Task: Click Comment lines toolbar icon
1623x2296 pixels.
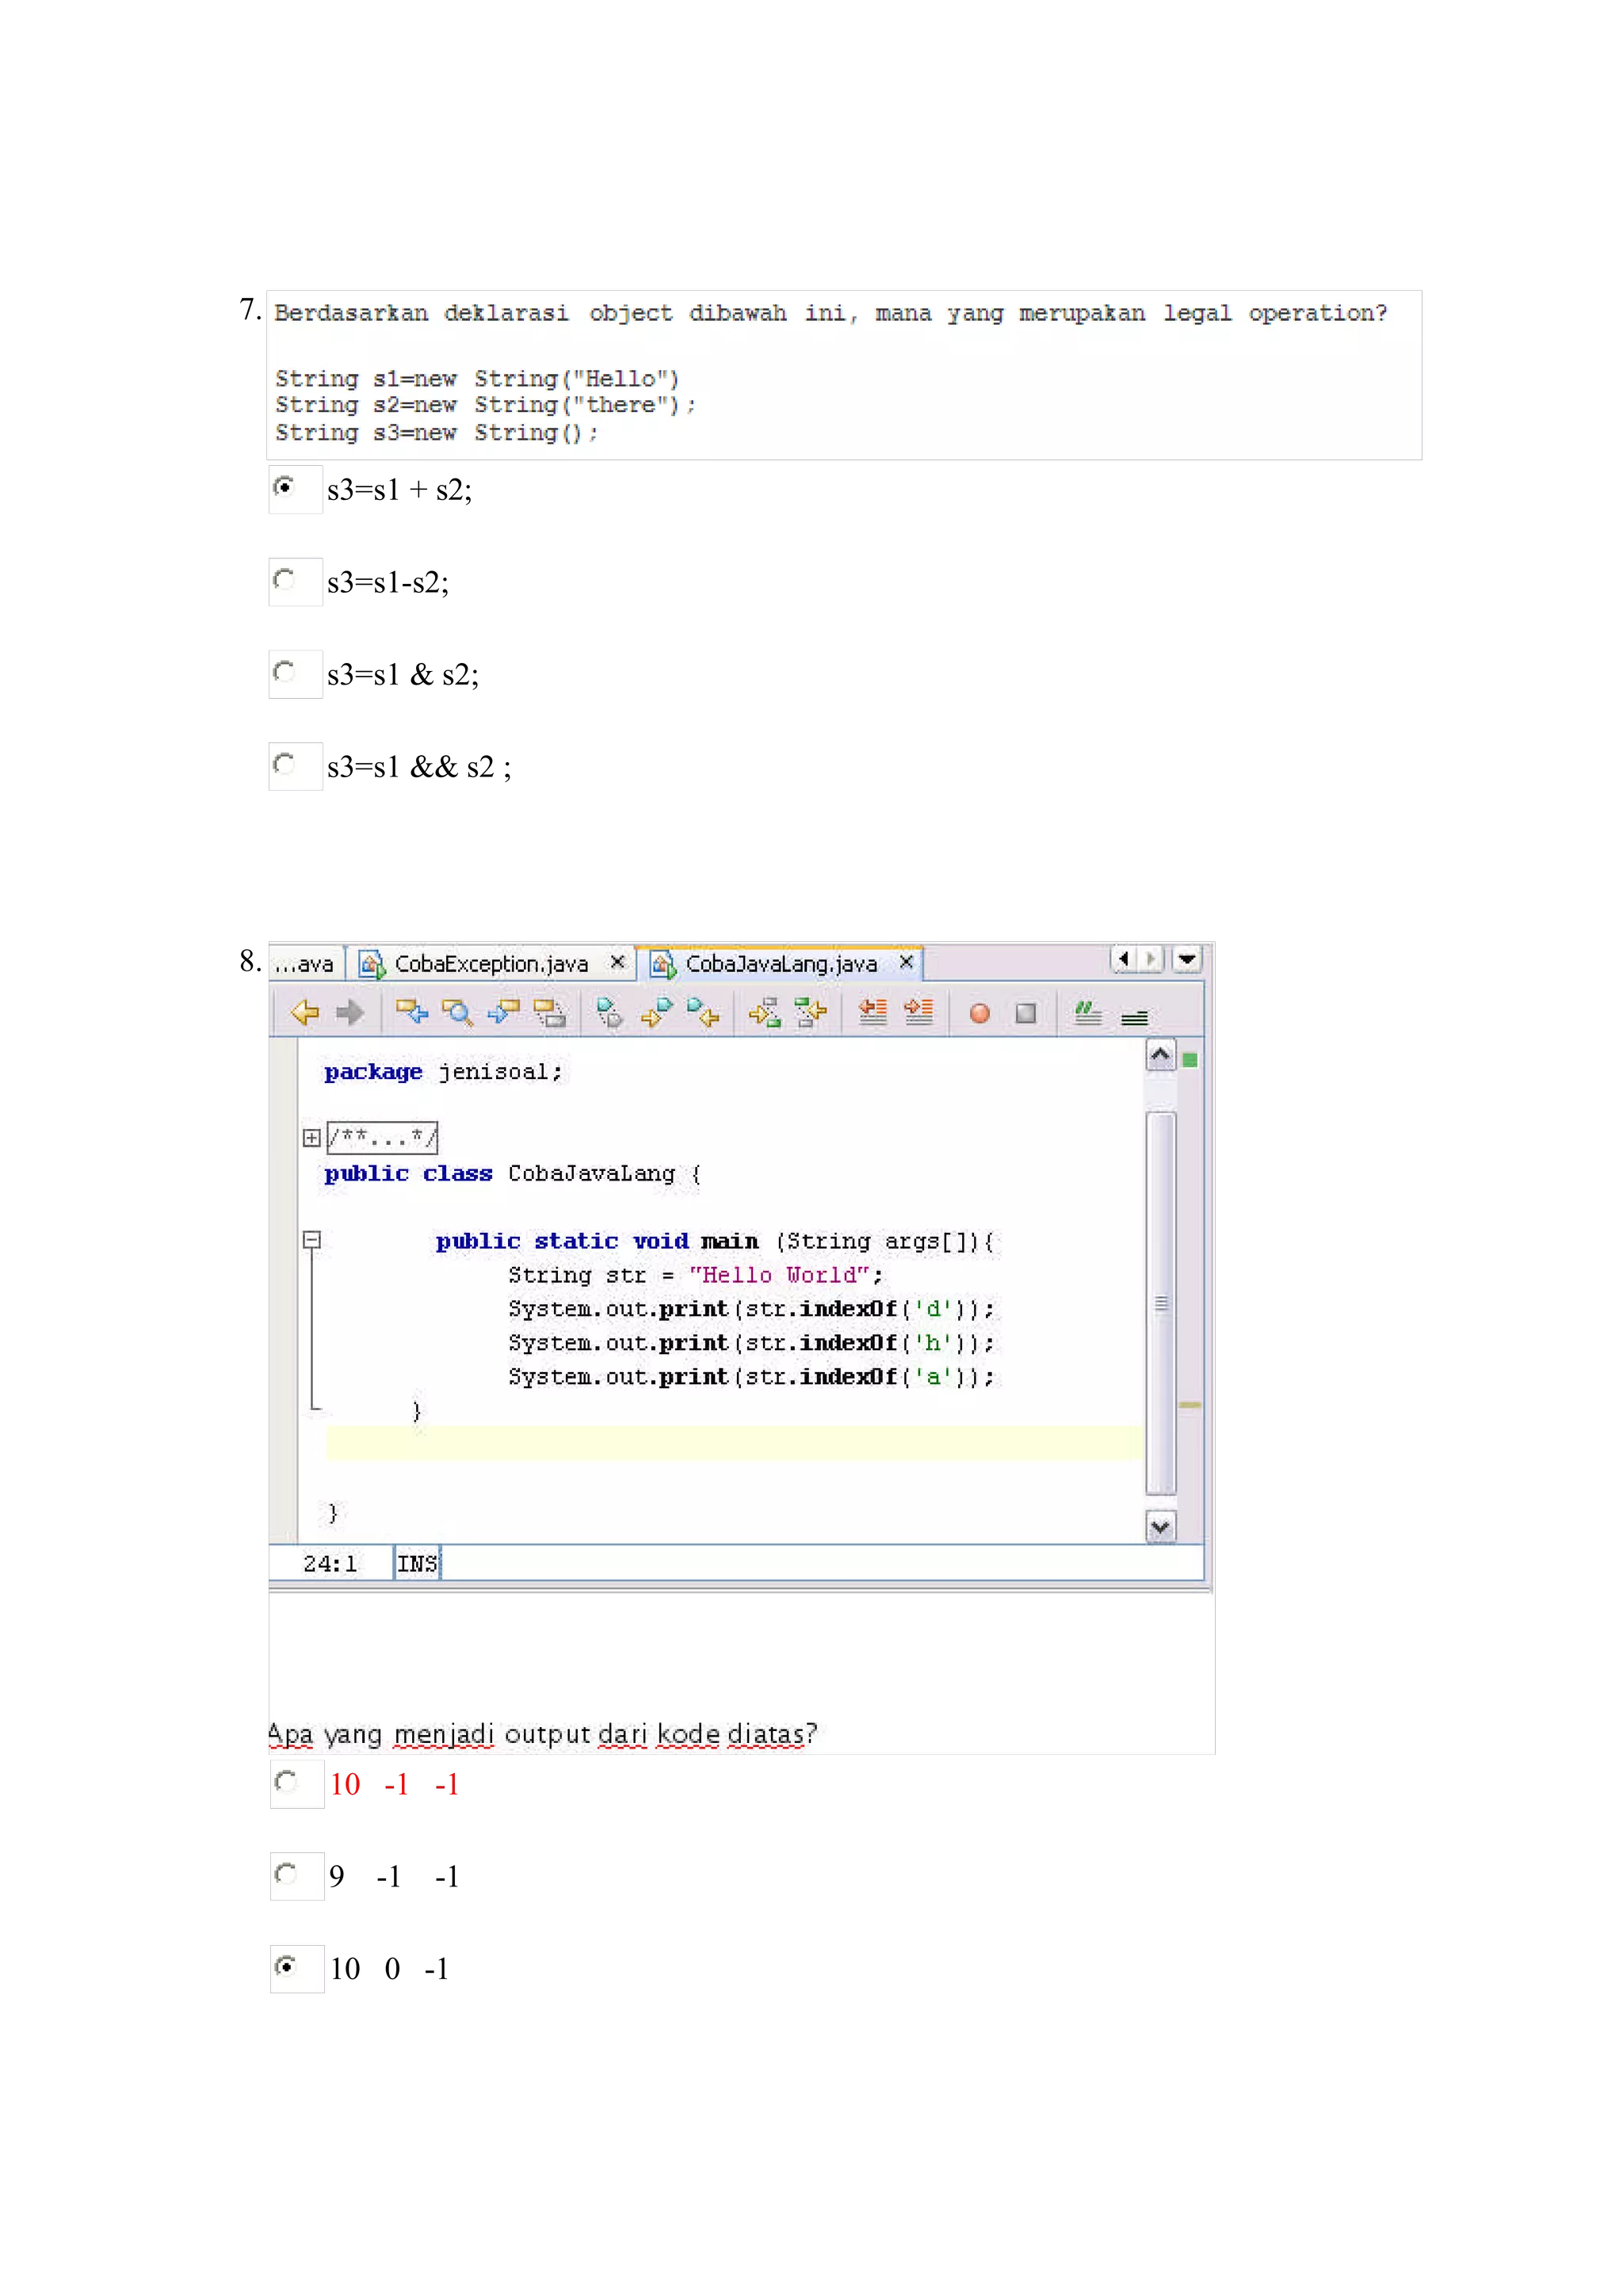Action: (1087, 1013)
